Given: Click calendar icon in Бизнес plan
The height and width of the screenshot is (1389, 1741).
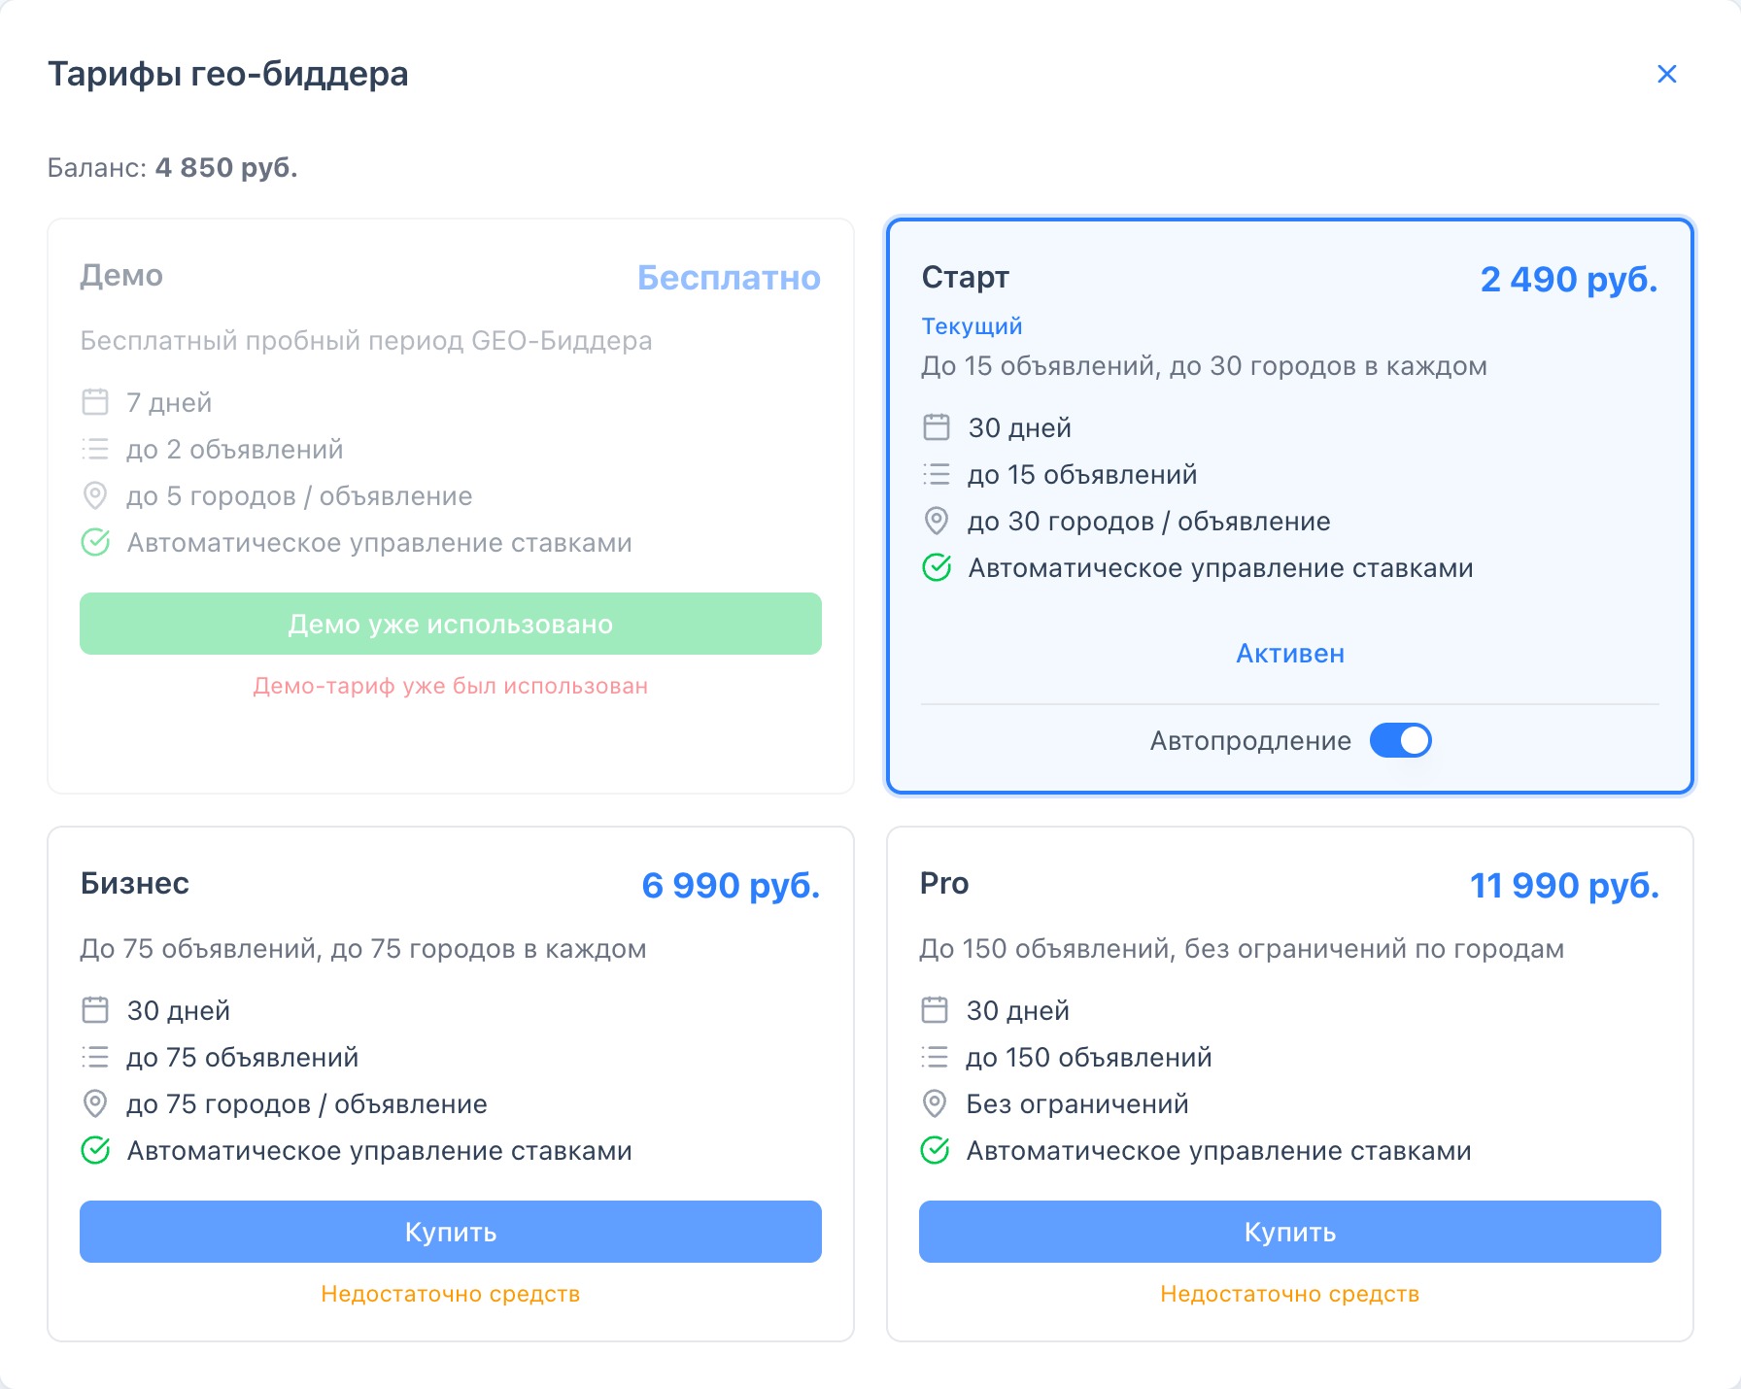Looking at the screenshot, I should point(95,1010).
